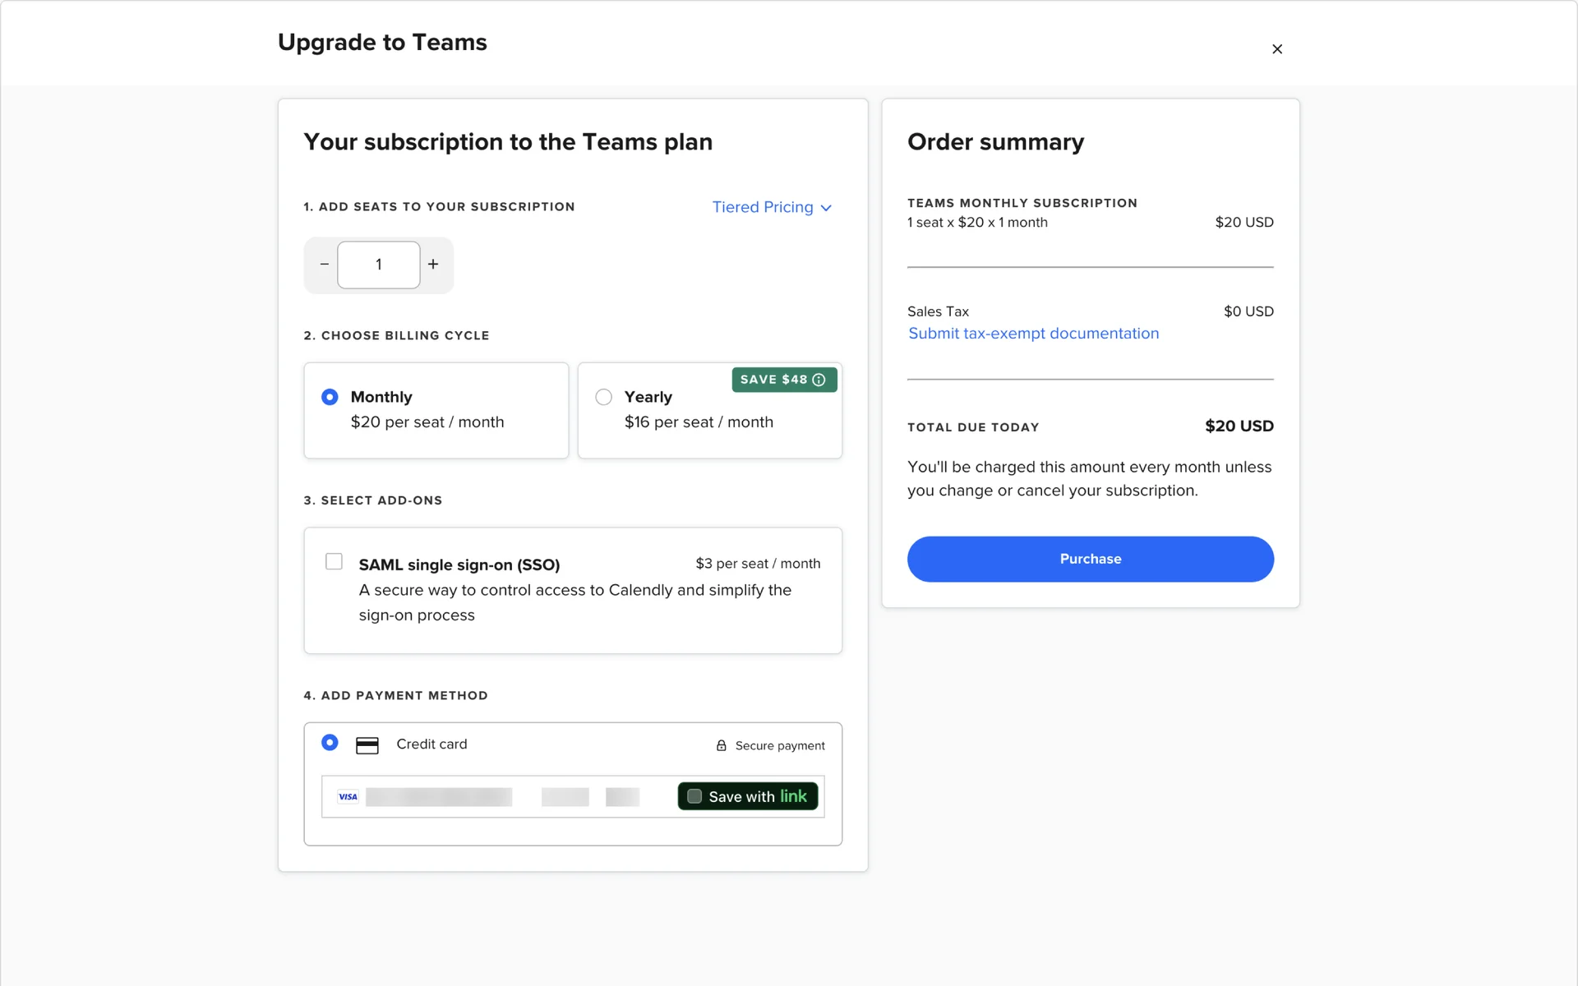Click the info icon on Save $48 badge
The height and width of the screenshot is (986, 1578).
pyautogui.click(x=819, y=380)
